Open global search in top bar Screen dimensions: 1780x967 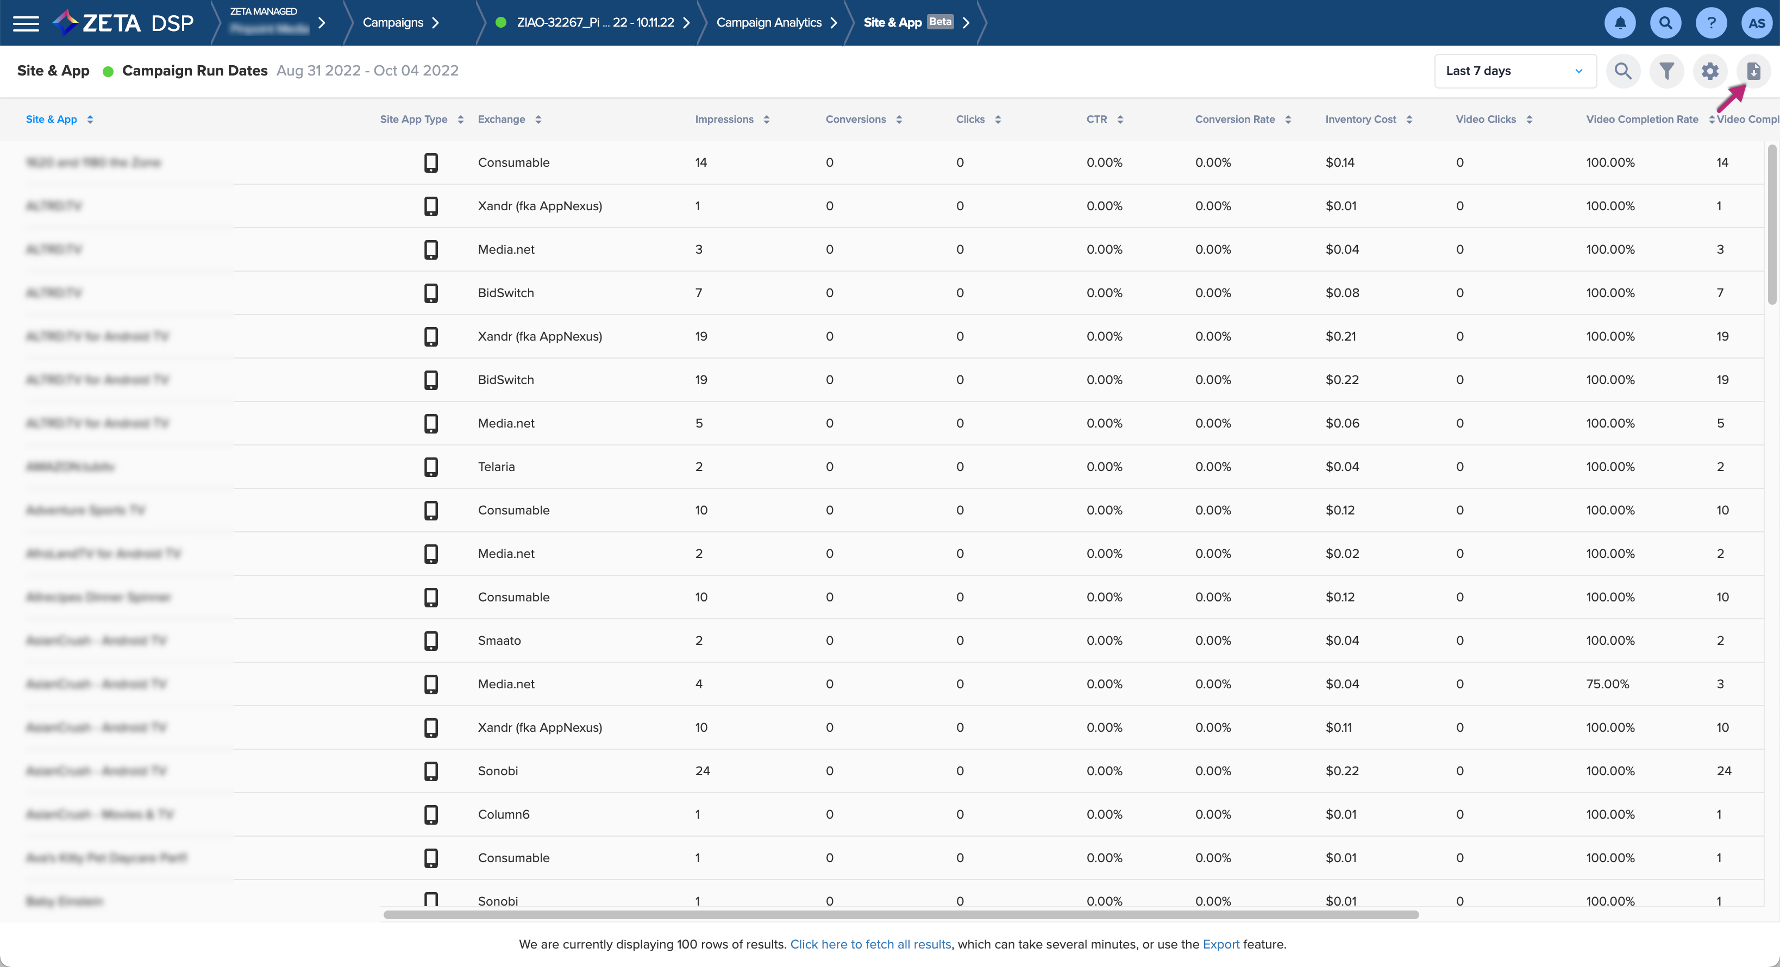coord(1665,23)
